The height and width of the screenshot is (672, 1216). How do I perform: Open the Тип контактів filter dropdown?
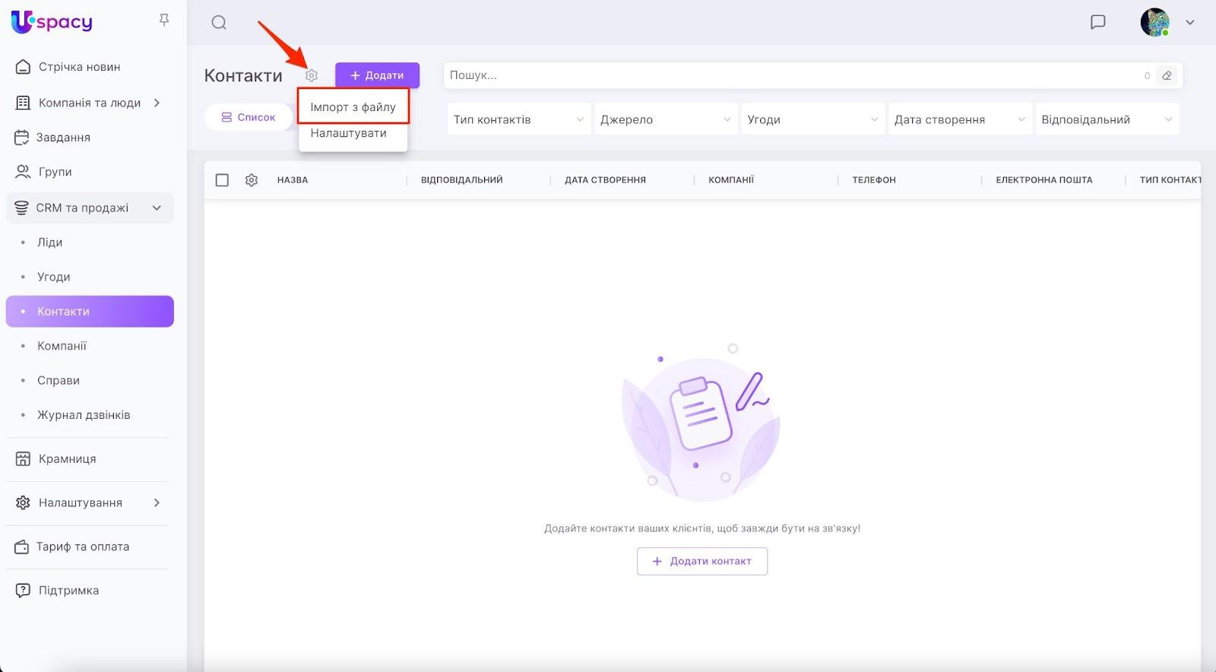tap(519, 119)
